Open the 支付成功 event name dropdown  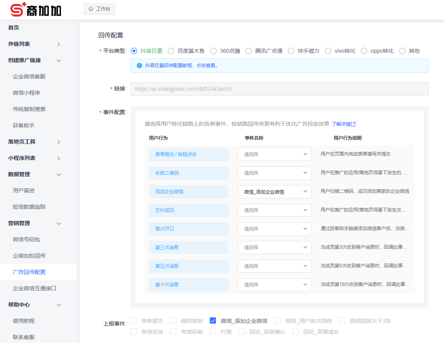[274, 210]
